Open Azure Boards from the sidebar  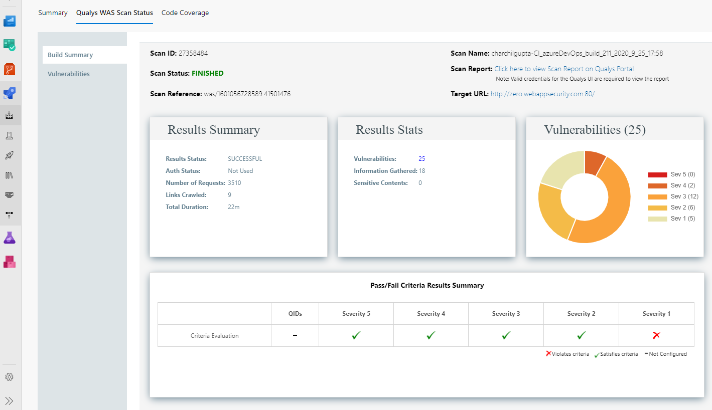tap(10, 45)
